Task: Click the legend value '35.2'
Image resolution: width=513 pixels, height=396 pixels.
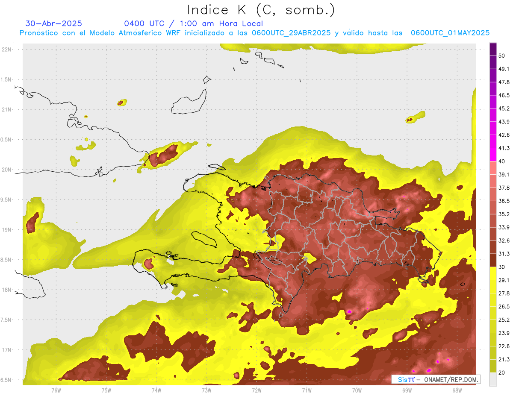Action: pos(504,214)
